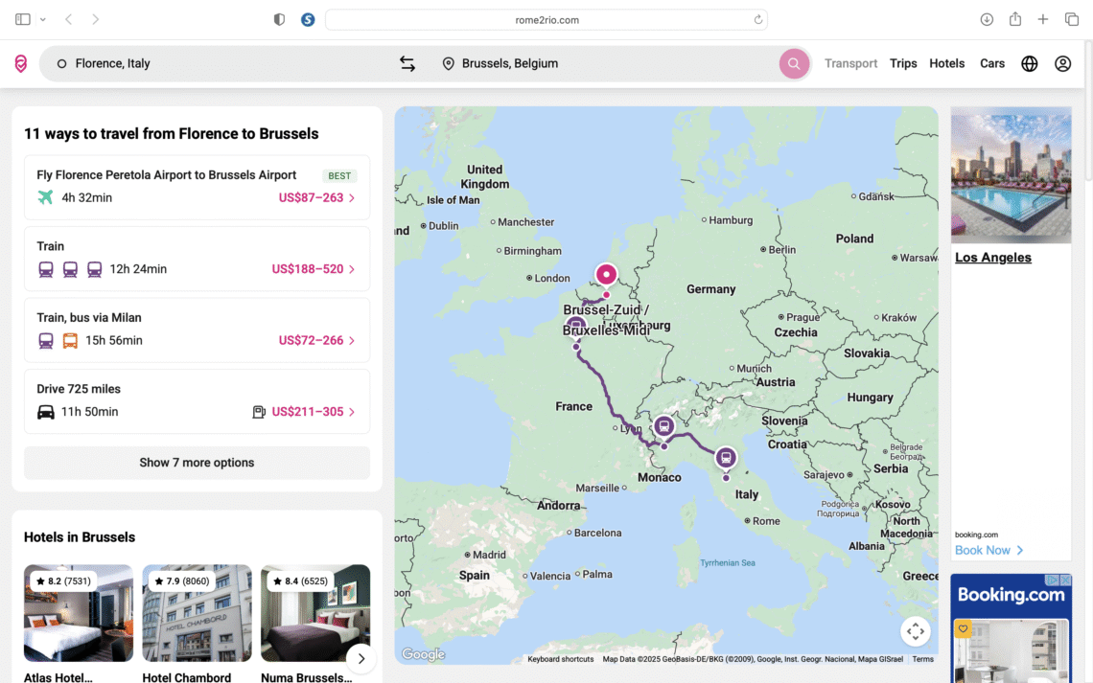The image size is (1093, 683).
Task: Open map Terms link
Action: coord(922,659)
